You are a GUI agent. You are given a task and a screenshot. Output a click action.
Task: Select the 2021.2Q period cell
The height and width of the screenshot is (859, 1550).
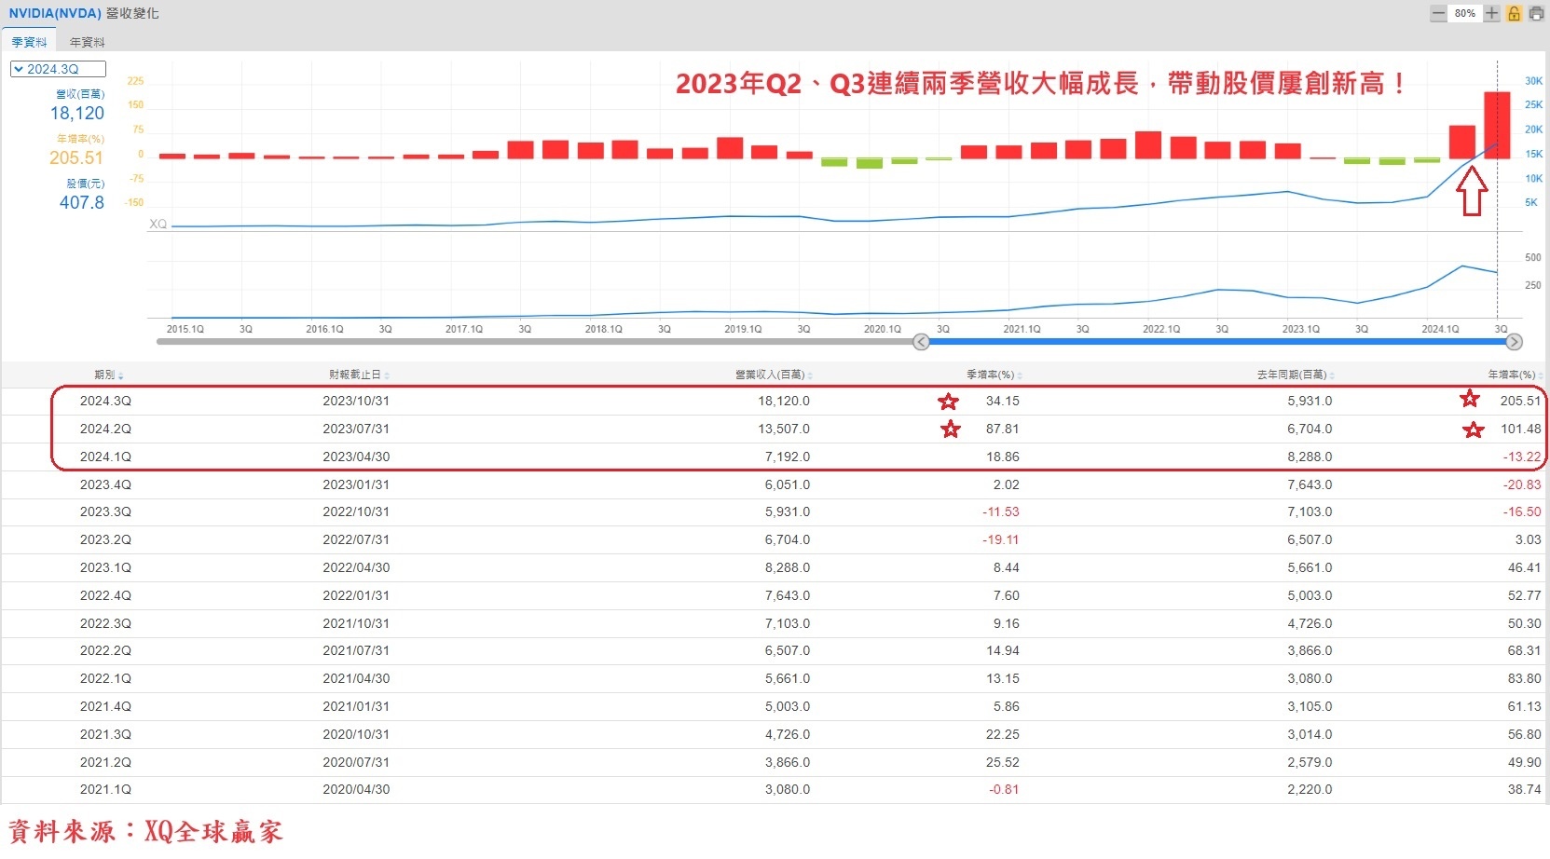105,762
